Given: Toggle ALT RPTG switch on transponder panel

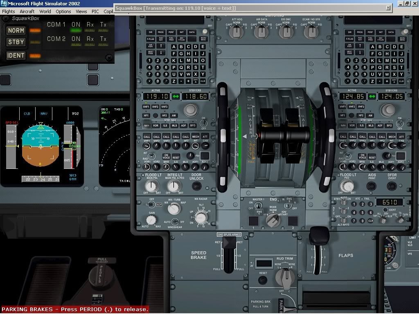Looking at the screenshot, I should [343, 220].
